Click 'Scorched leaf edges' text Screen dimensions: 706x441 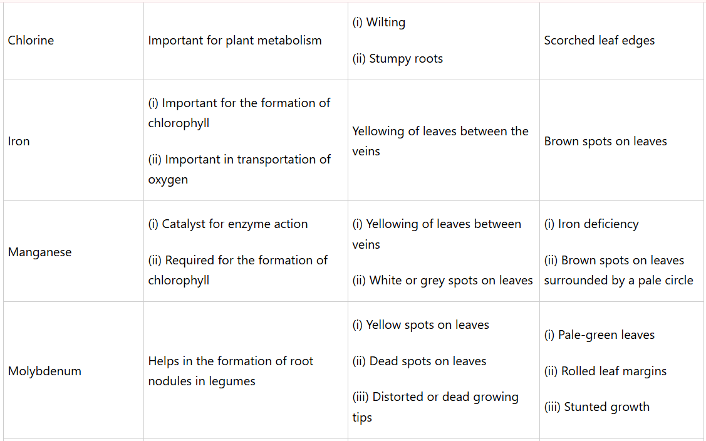pyautogui.click(x=599, y=41)
